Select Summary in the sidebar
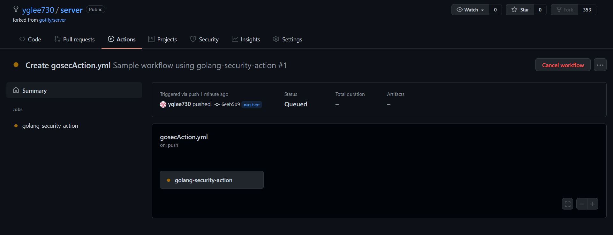The height and width of the screenshot is (235, 613). click(74, 90)
